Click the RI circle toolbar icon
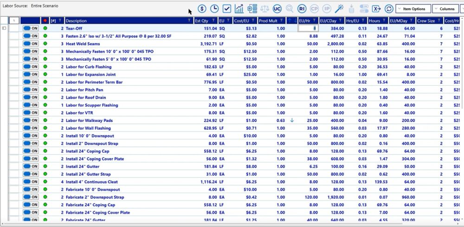Screen dimensions: 464x227 pyautogui.click(x=302, y=9)
